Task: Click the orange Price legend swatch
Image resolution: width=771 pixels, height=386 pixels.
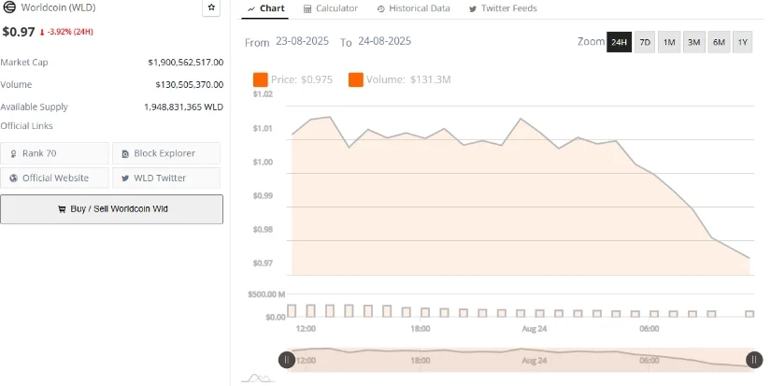Action: pos(260,79)
